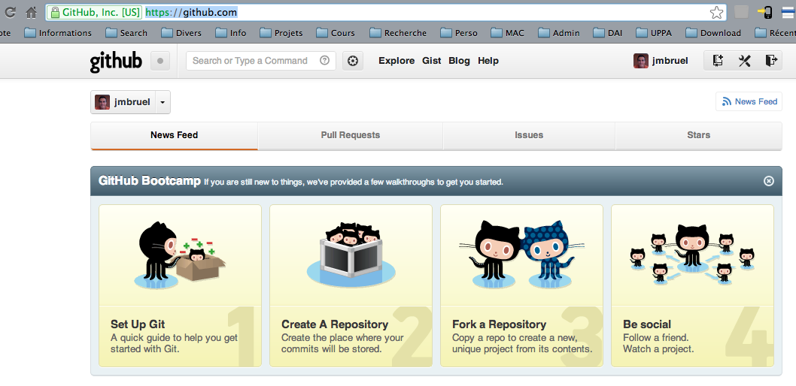Open the Fork a Repository bootcamp card
The height and width of the screenshot is (386, 796).
521,285
